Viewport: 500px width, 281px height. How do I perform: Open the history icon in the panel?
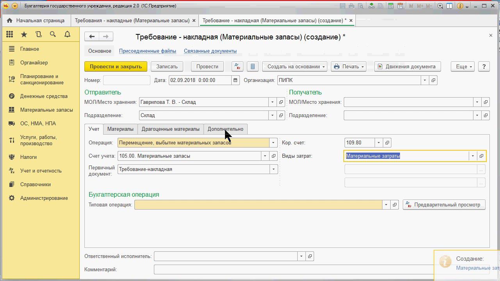click(38, 34)
